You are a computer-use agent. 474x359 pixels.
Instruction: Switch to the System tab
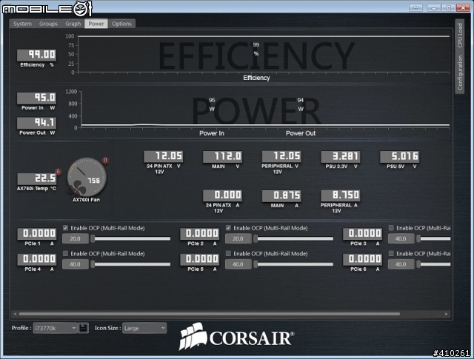click(22, 24)
